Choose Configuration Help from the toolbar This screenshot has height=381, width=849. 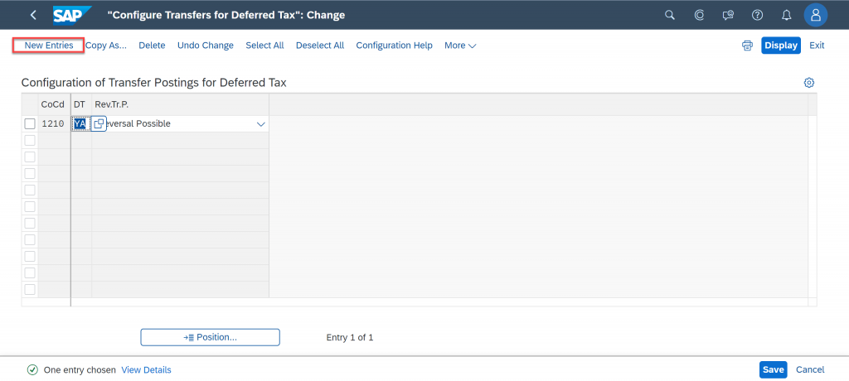click(x=394, y=46)
